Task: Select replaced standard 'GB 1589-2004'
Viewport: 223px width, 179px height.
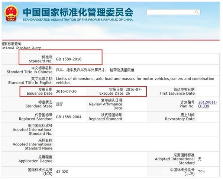Action: pyautogui.click(x=68, y=117)
